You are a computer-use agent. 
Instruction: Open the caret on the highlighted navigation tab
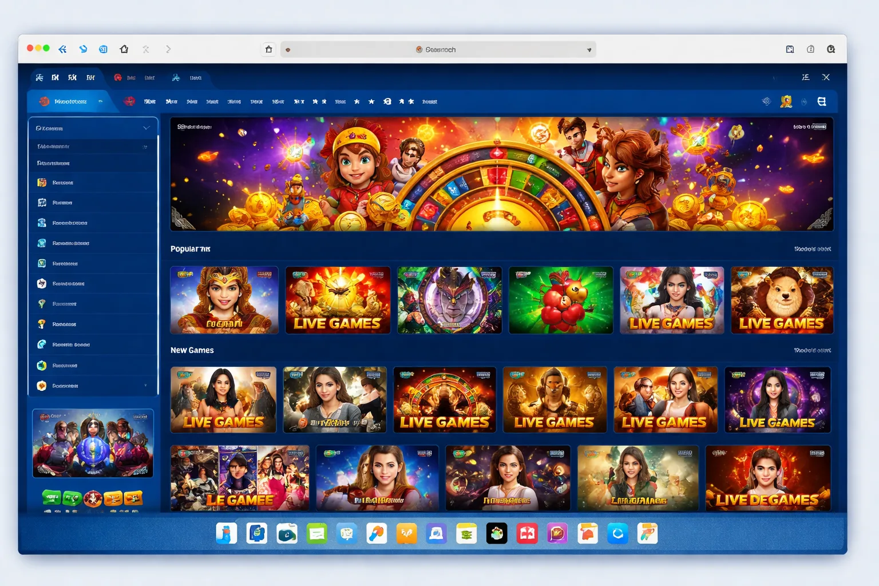coord(100,101)
